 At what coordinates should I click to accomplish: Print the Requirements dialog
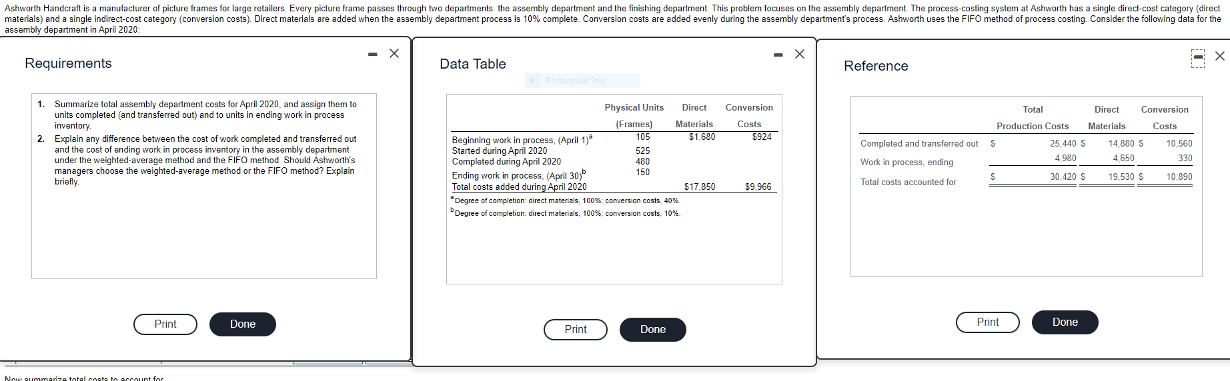pos(165,324)
